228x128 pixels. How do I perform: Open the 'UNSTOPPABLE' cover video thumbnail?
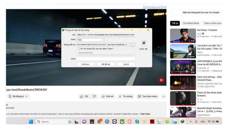pos(183,67)
